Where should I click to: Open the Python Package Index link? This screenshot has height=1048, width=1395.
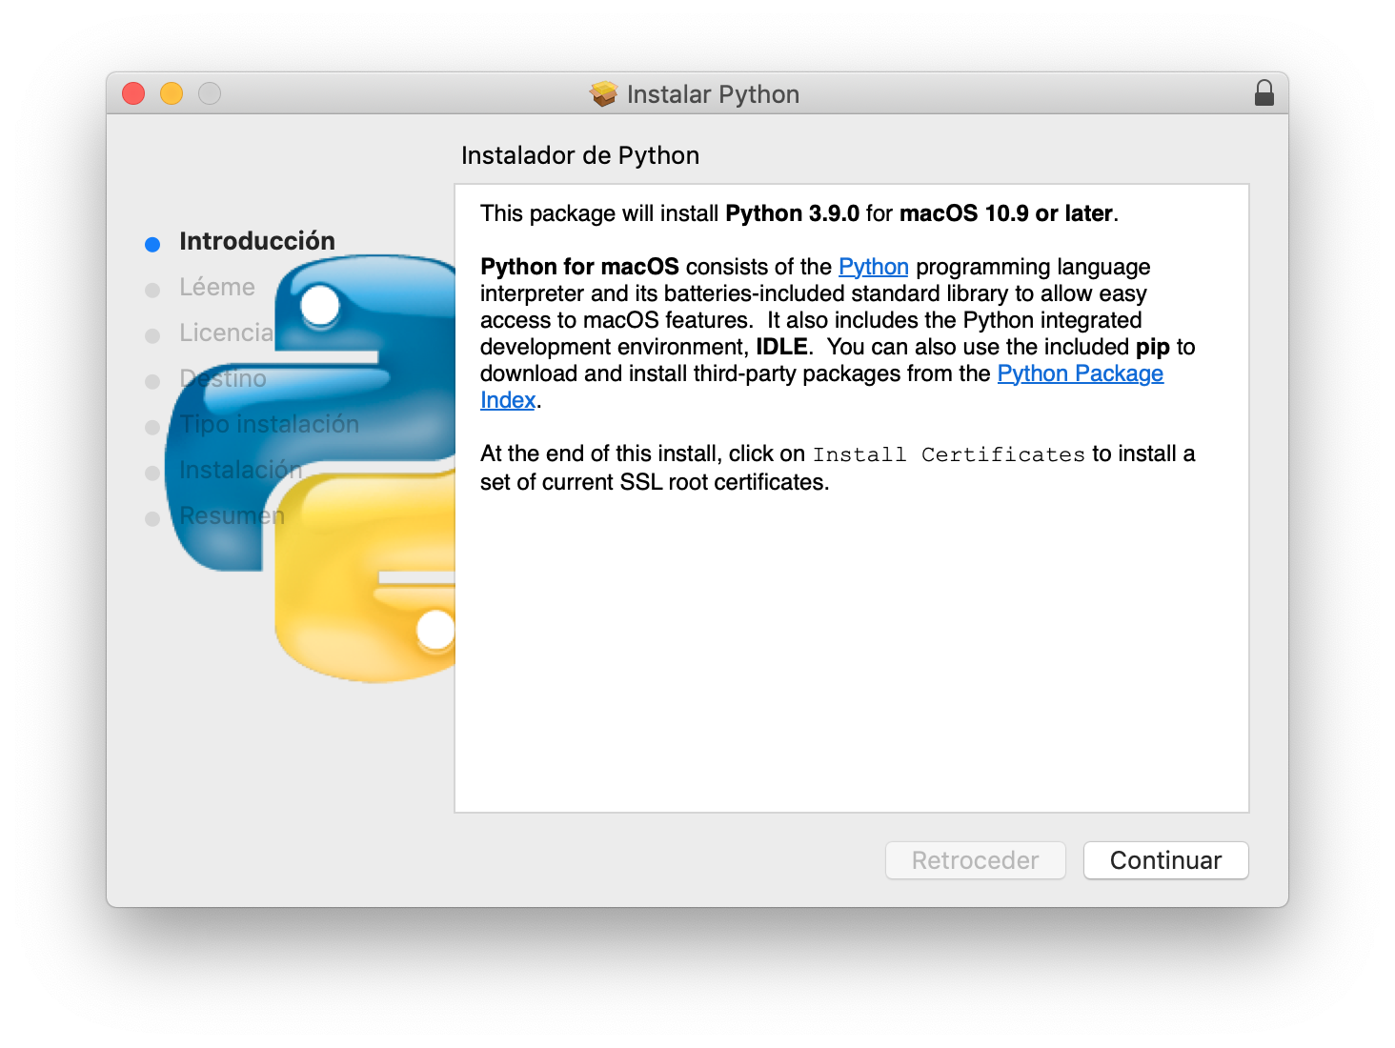point(1079,373)
